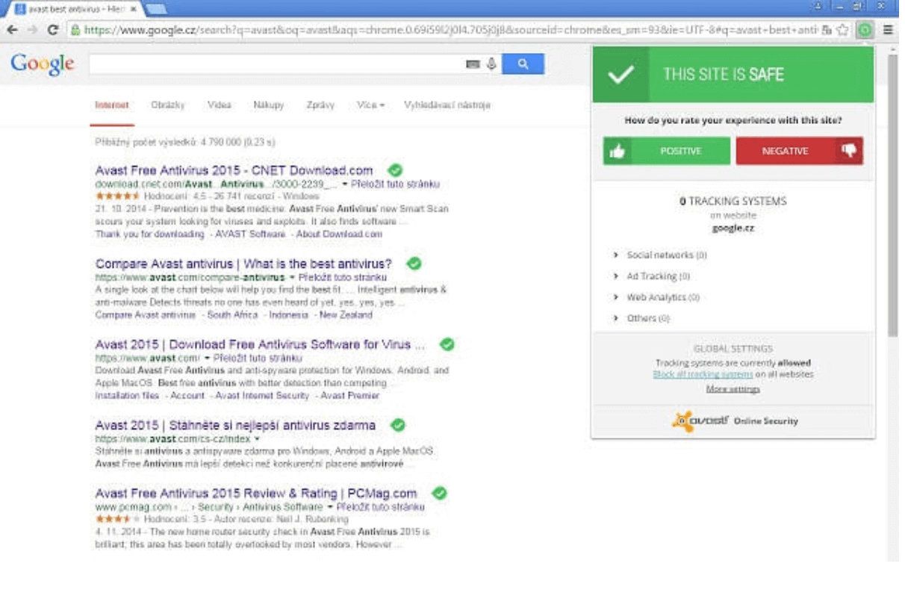Click the green safety checkmark beside CNET result
Screen dimensions: 905x590
pos(395,170)
